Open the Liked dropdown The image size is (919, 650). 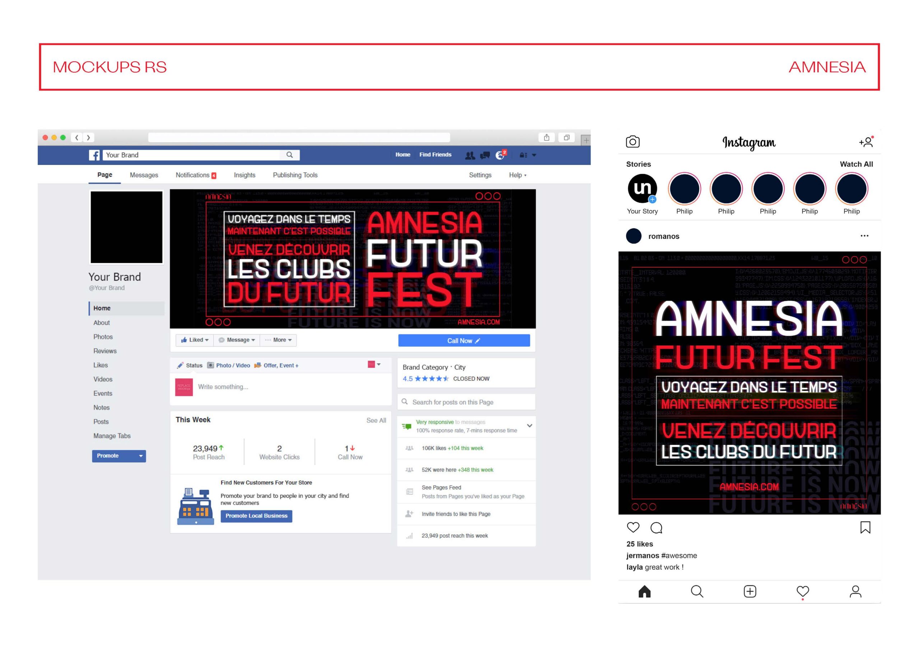[x=195, y=340]
